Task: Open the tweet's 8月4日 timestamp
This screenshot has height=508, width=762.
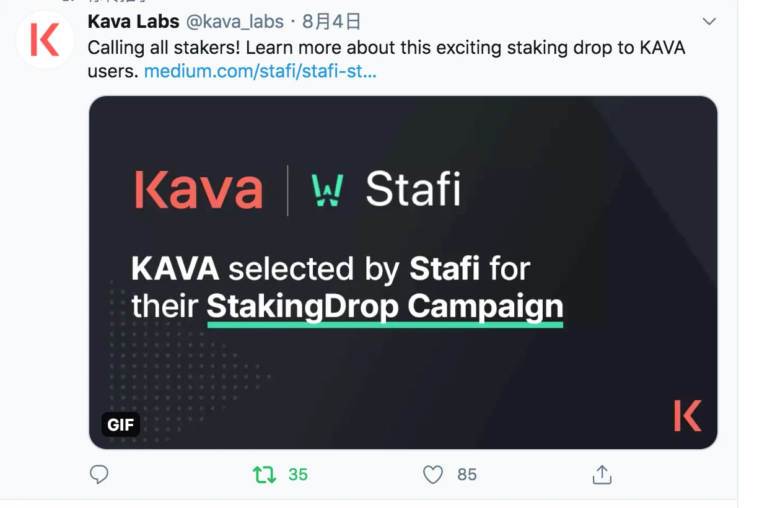Action: pos(331,22)
